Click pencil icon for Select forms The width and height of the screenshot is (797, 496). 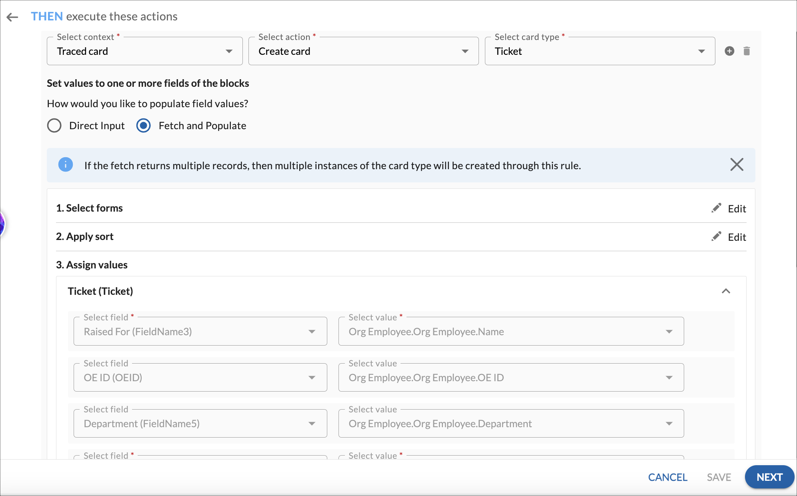point(716,208)
